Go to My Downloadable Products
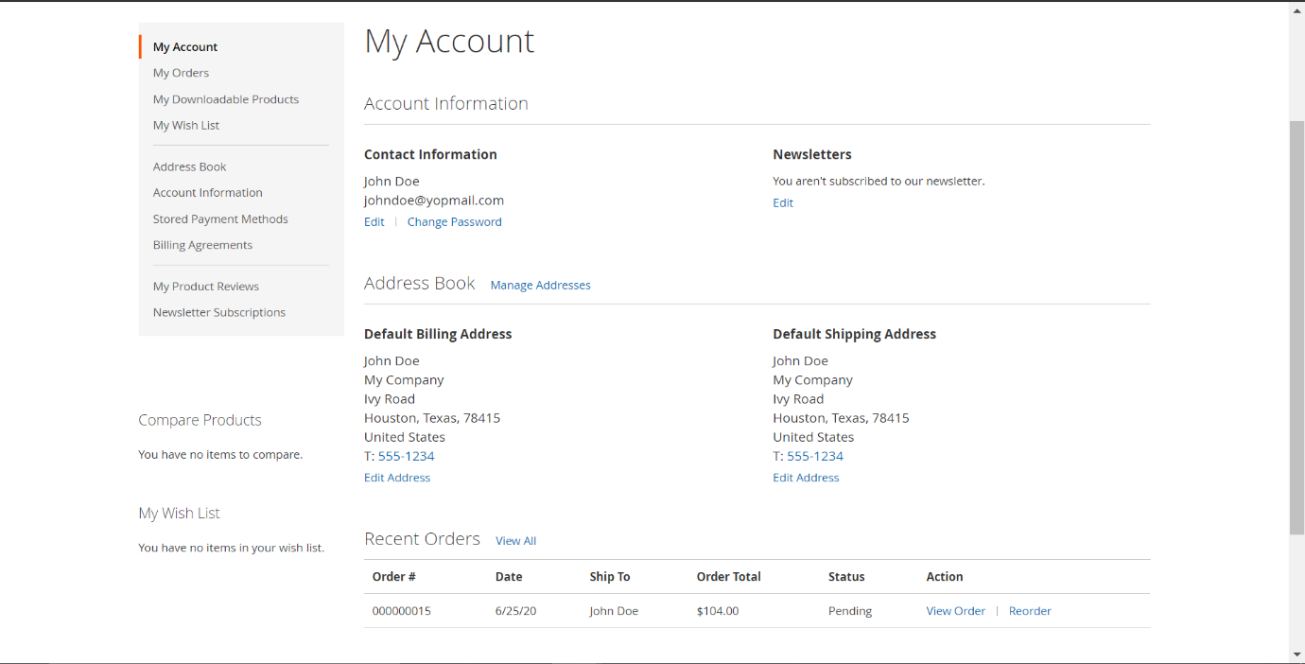The width and height of the screenshot is (1305, 664). pos(225,99)
